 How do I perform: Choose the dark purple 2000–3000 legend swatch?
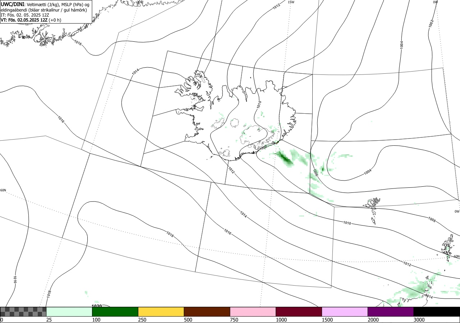click(391, 311)
